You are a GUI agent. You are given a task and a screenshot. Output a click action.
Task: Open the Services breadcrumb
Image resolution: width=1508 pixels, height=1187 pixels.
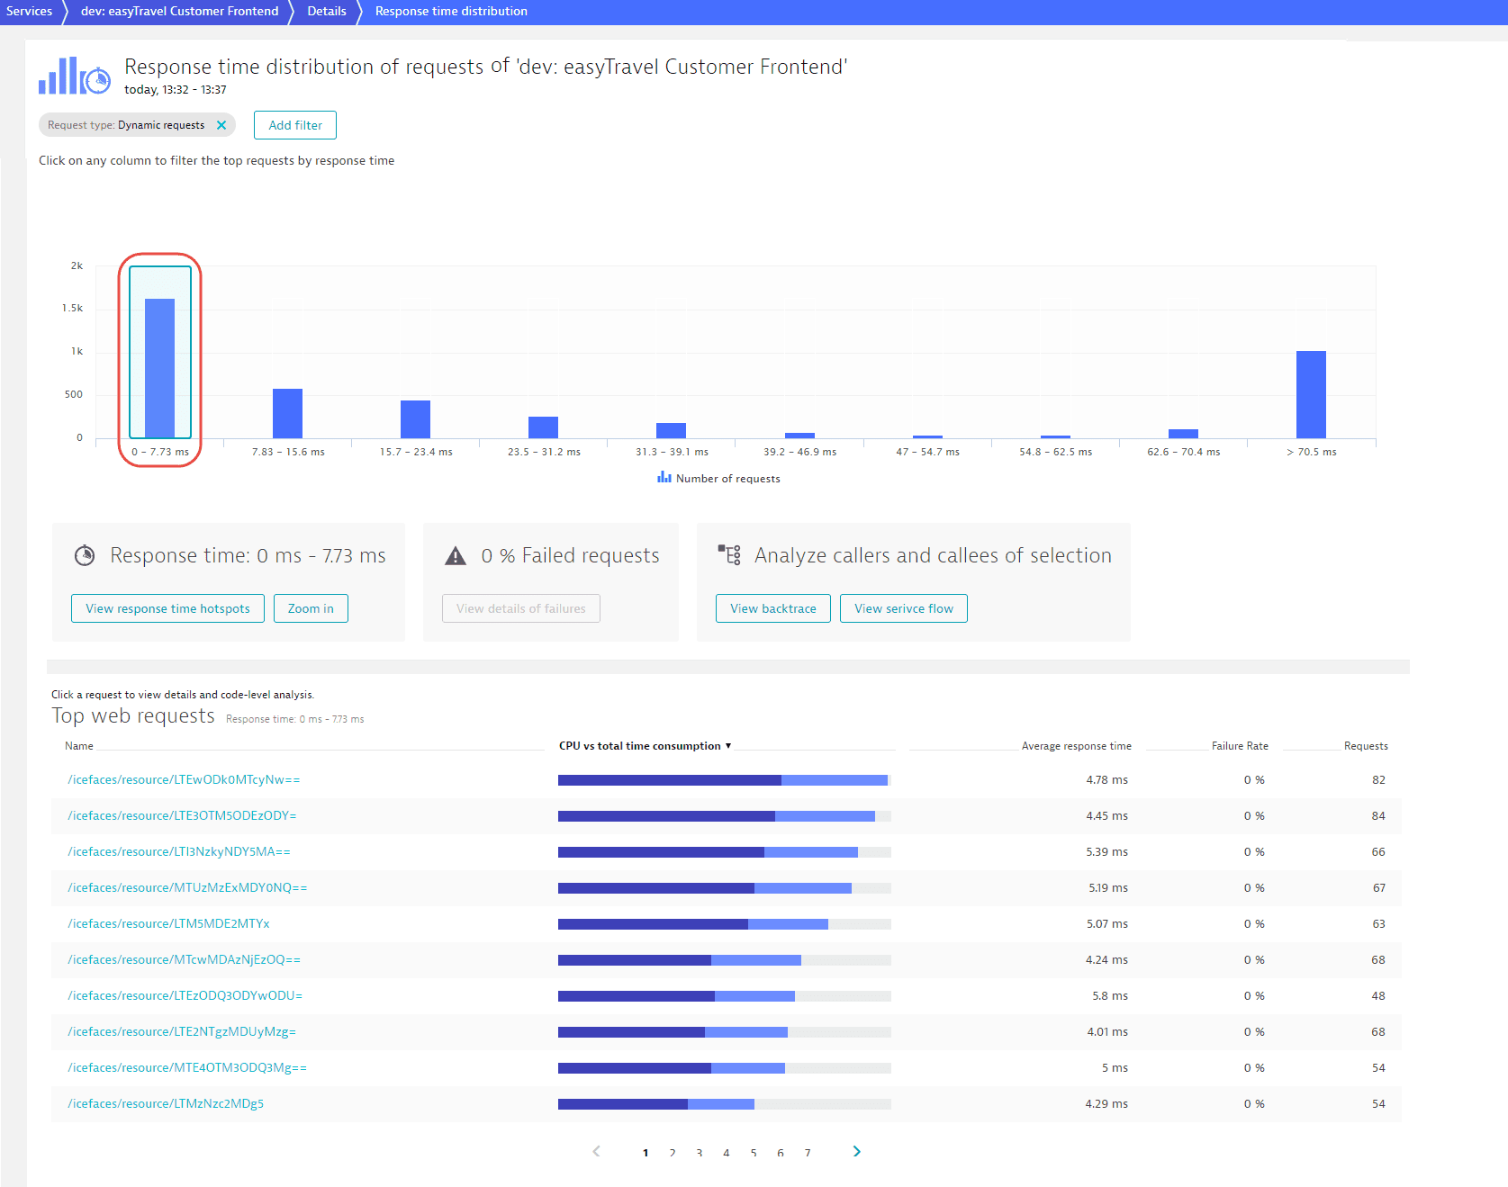29,12
